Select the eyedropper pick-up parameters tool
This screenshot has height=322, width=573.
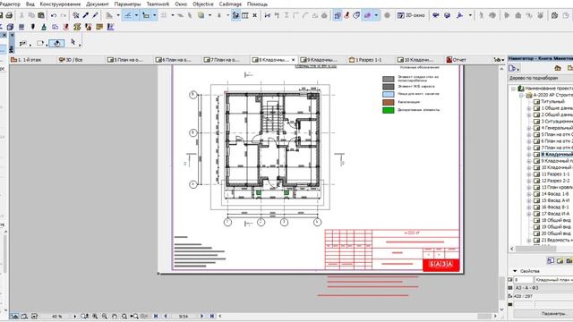point(86,15)
